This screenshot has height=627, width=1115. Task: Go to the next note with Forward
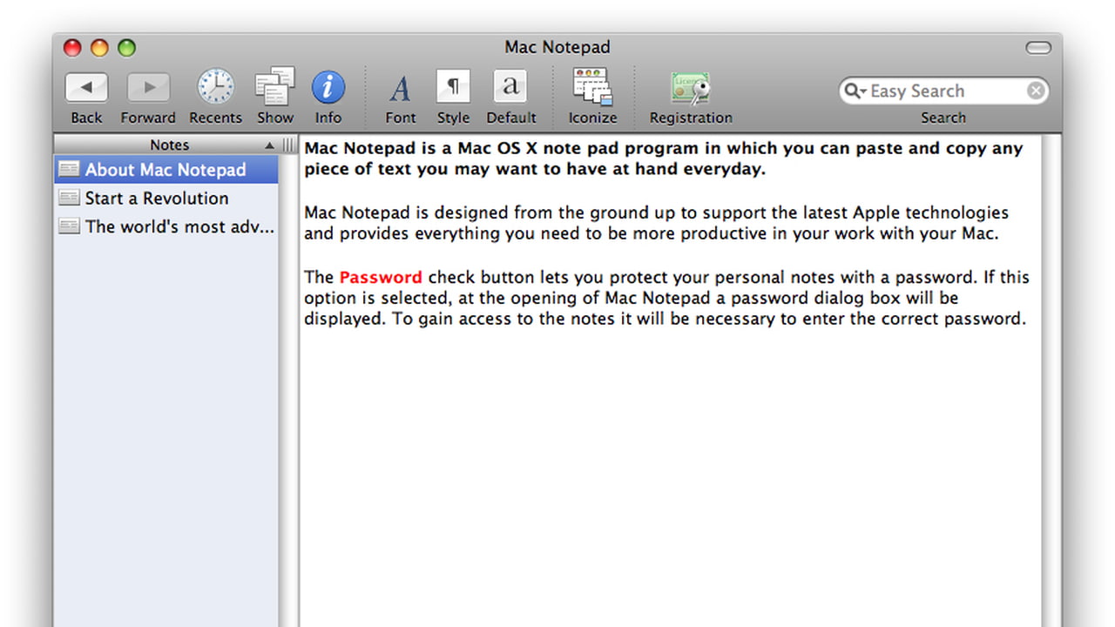point(148,88)
